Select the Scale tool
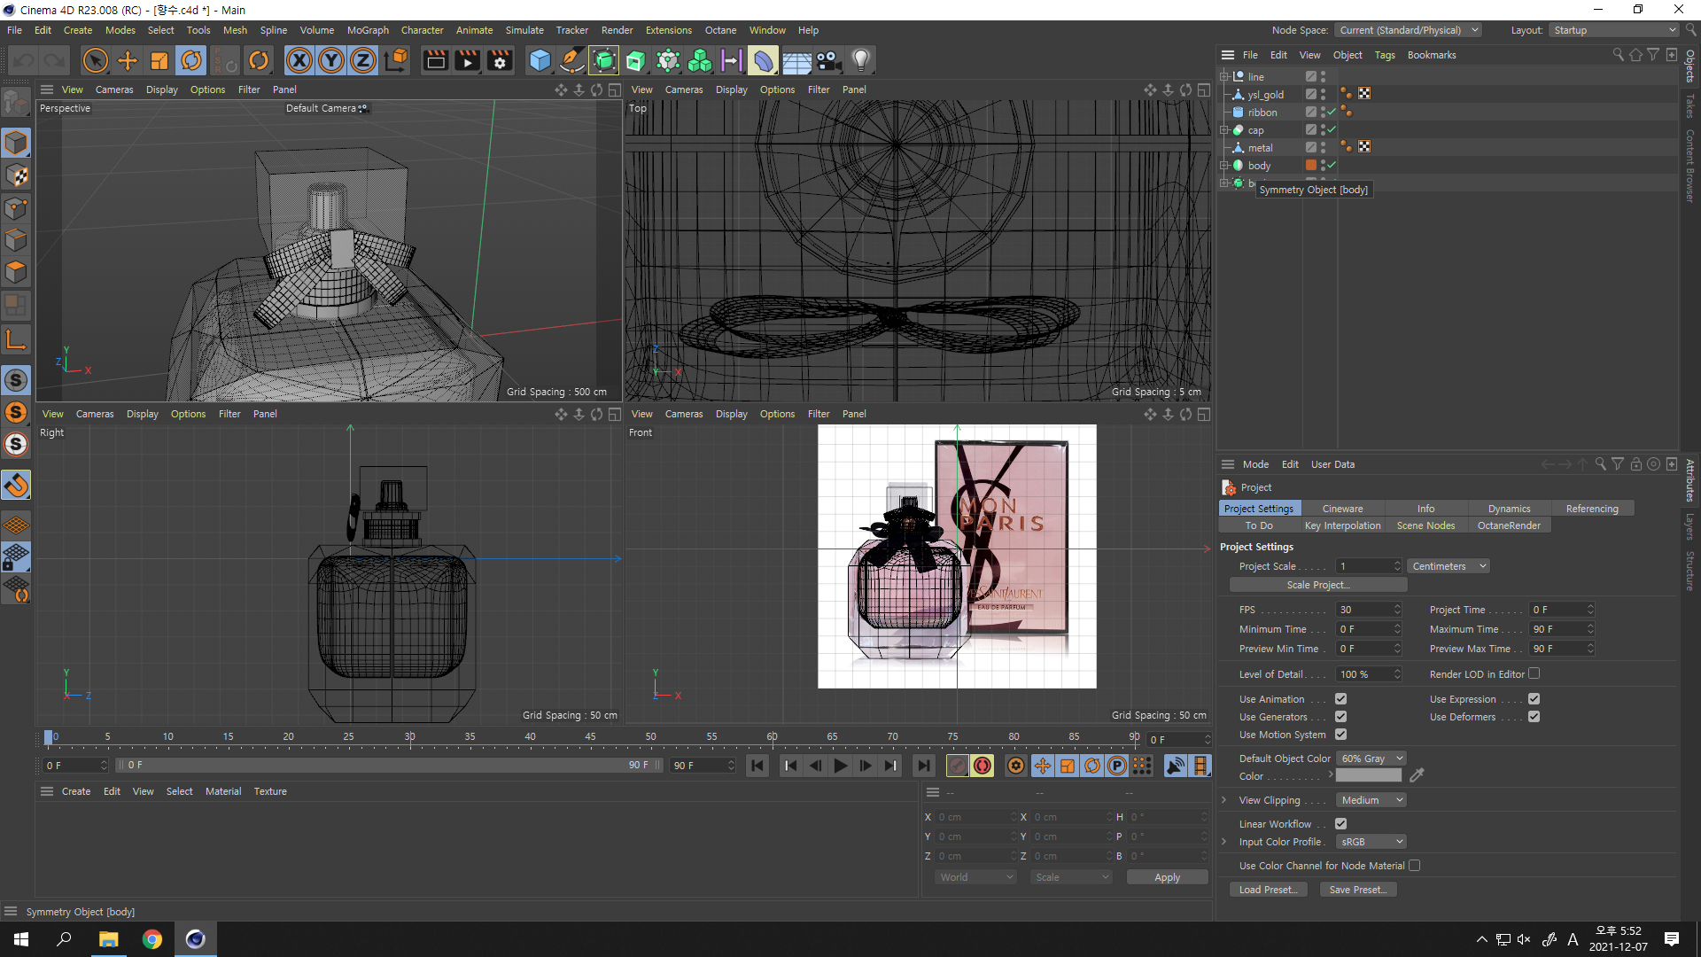The image size is (1701, 957). [x=159, y=60]
